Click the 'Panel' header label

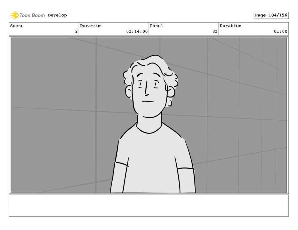156,26
